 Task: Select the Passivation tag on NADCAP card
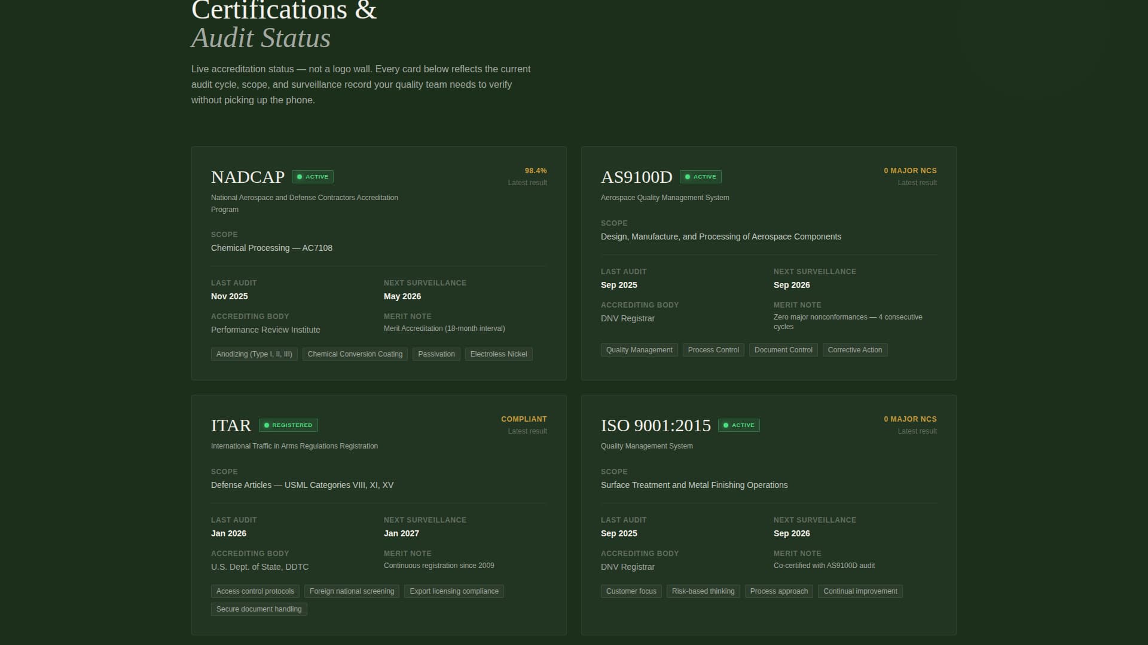click(436, 354)
